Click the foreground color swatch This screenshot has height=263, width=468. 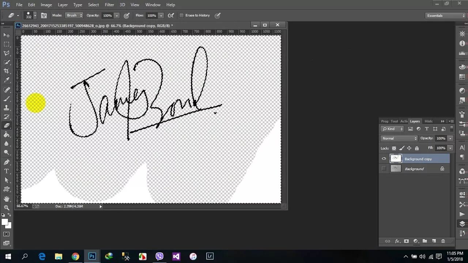point(5,222)
